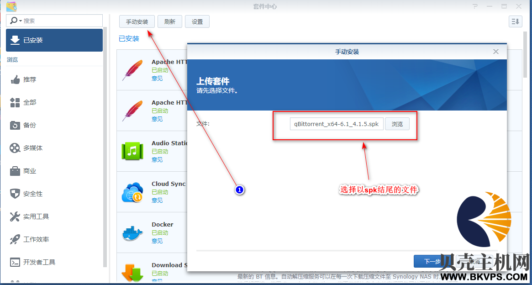Click the Audio Station package icon
The height and width of the screenshot is (285, 532).
tap(132, 151)
